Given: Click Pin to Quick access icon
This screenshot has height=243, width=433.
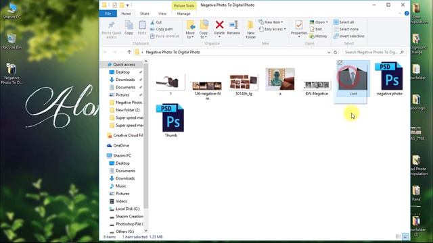Looking at the screenshot, I should pos(111,26).
